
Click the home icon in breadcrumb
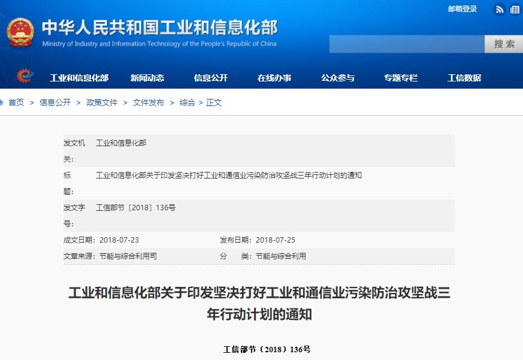coord(2,102)
